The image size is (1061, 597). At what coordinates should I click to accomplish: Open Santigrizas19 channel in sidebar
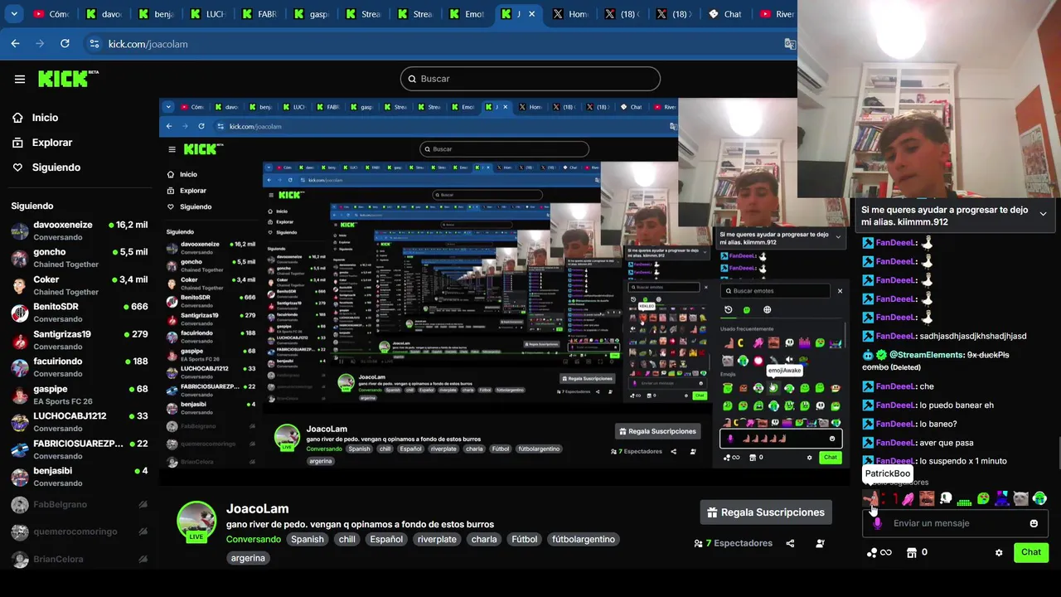[79, 340]
